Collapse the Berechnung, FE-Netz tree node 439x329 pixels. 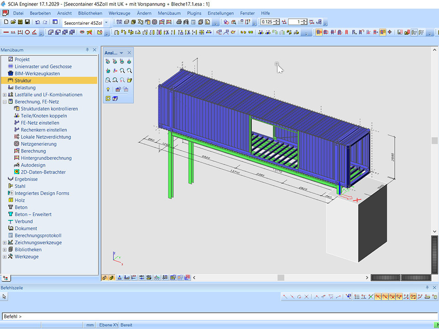click(x=5, y=102)
